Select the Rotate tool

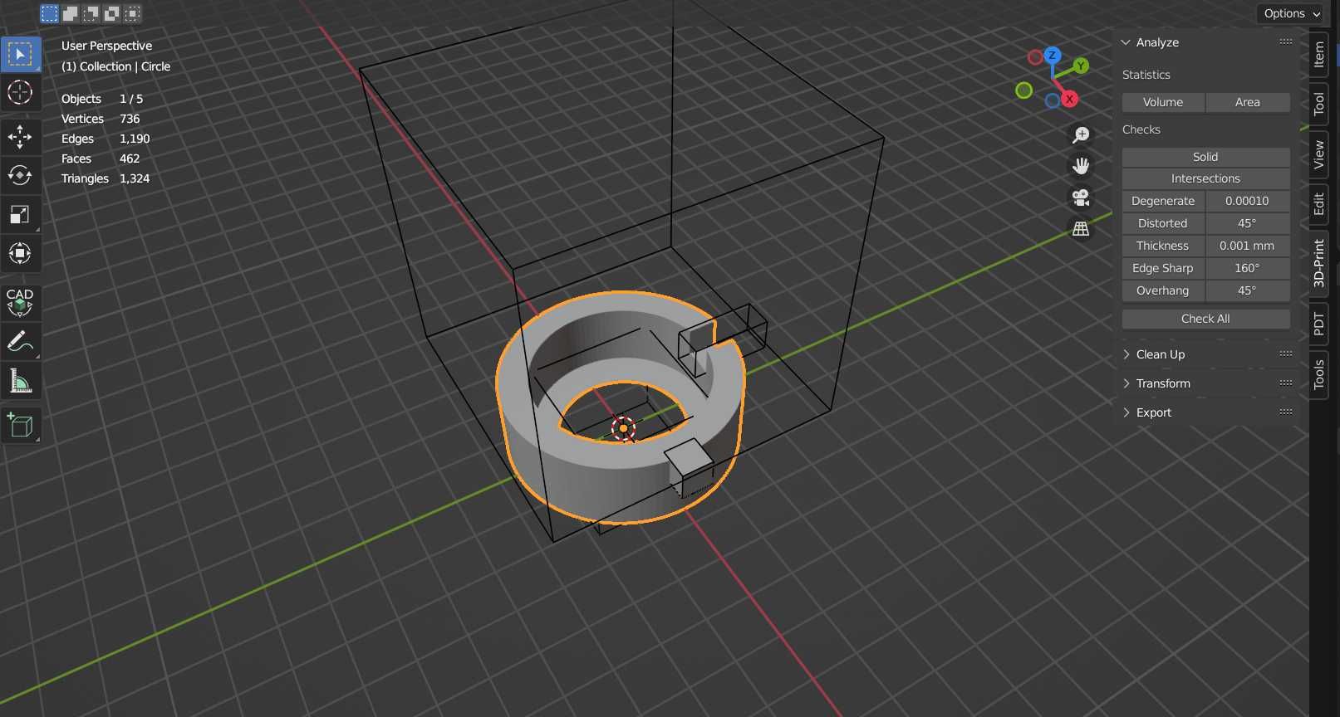20,175
